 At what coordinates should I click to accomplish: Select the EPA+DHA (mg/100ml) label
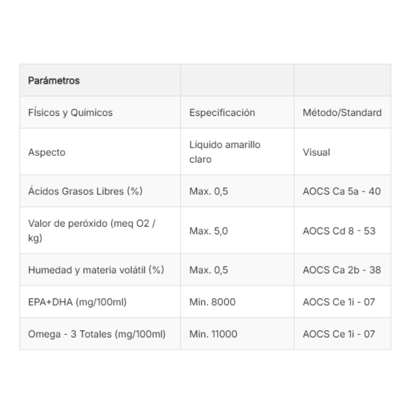tap(77, 302)
